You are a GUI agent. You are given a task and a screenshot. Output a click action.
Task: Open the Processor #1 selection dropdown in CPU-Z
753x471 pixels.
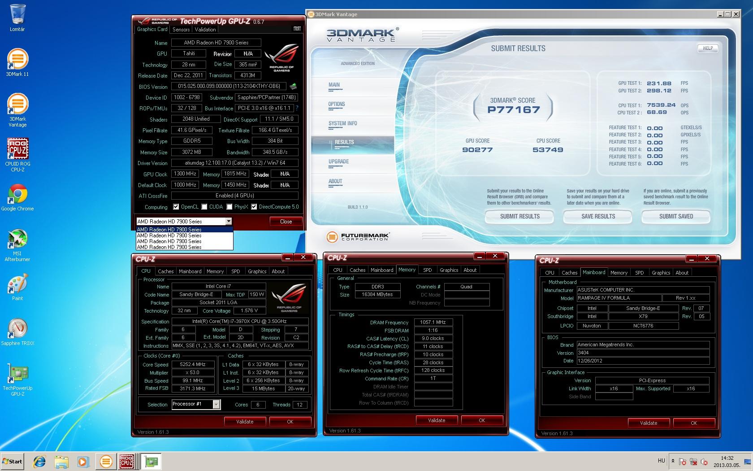(216, 405)
